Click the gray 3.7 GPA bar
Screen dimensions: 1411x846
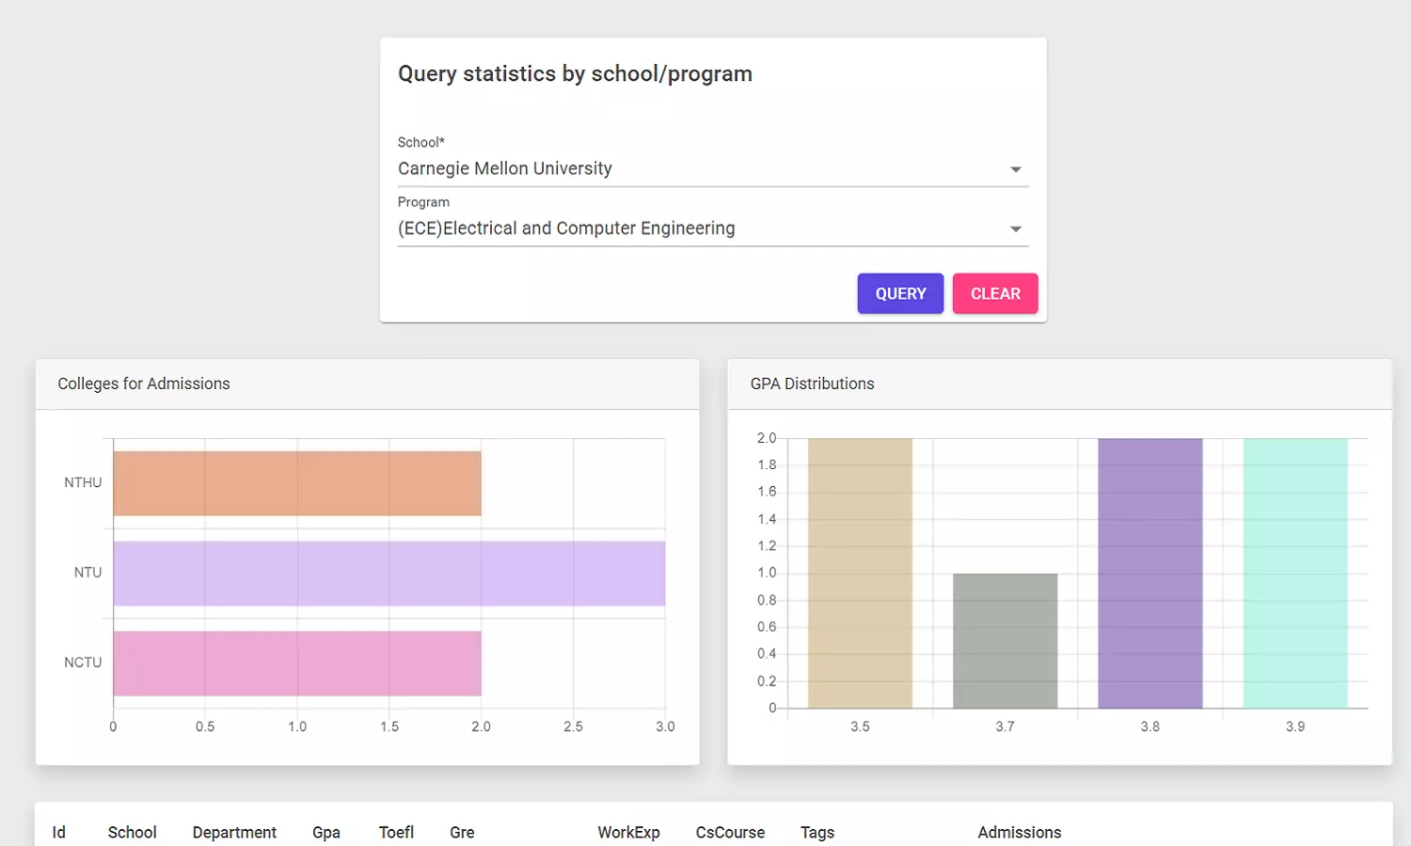coord(1005,641)
